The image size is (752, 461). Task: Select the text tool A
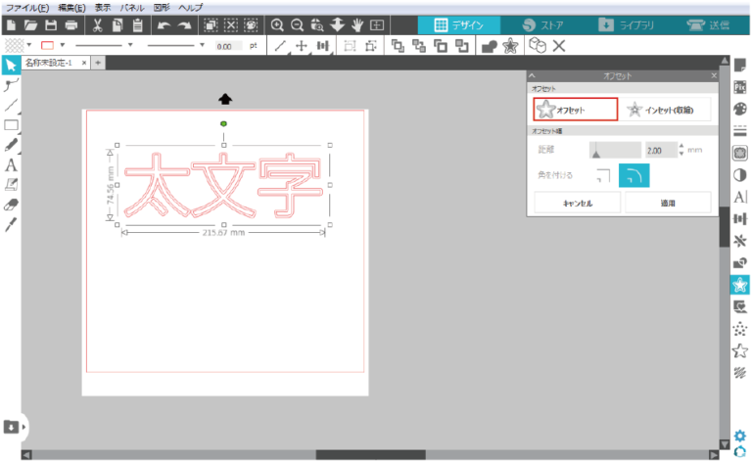tap(11, 165)
